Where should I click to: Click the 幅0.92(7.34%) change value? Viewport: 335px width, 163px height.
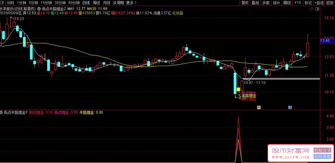tap(123, 13)
